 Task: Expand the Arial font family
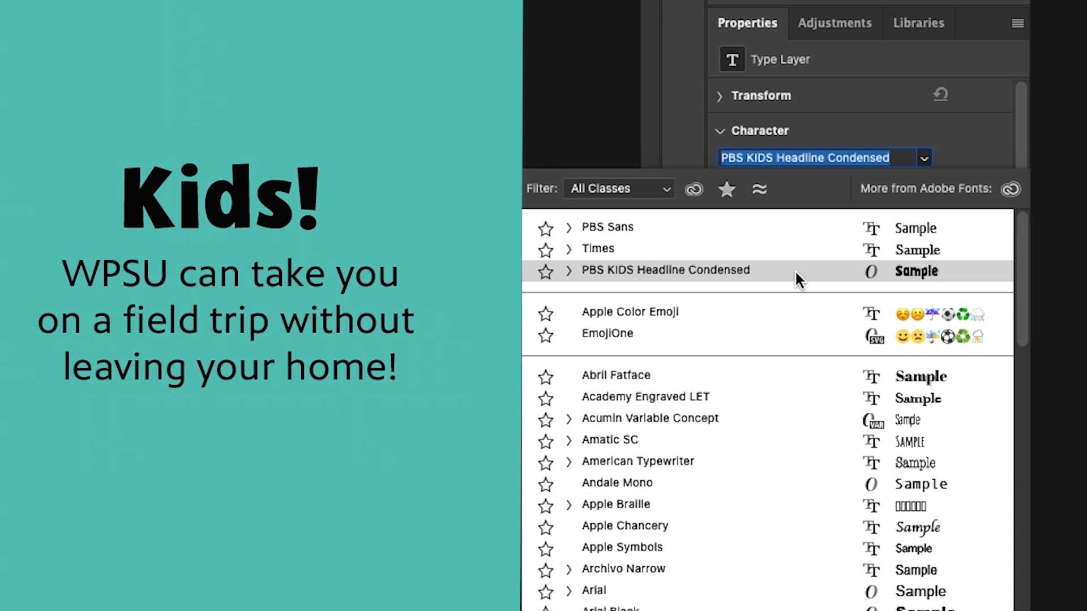[x=569, y=591]
